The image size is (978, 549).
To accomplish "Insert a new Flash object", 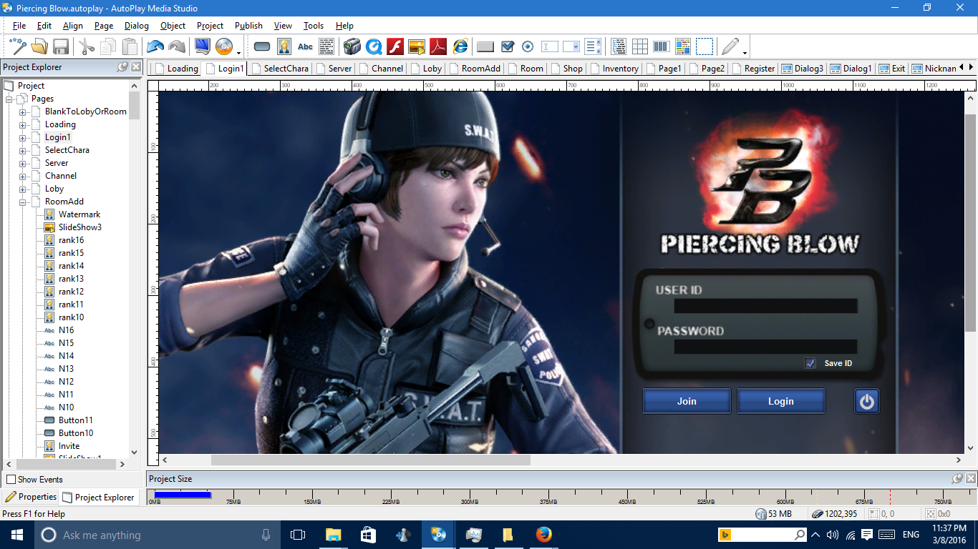I will [x=394, y=47].
